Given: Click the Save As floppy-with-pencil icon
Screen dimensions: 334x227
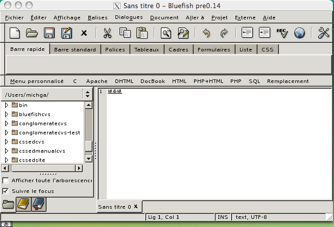Looking at the screenshot, I should 66,33.
